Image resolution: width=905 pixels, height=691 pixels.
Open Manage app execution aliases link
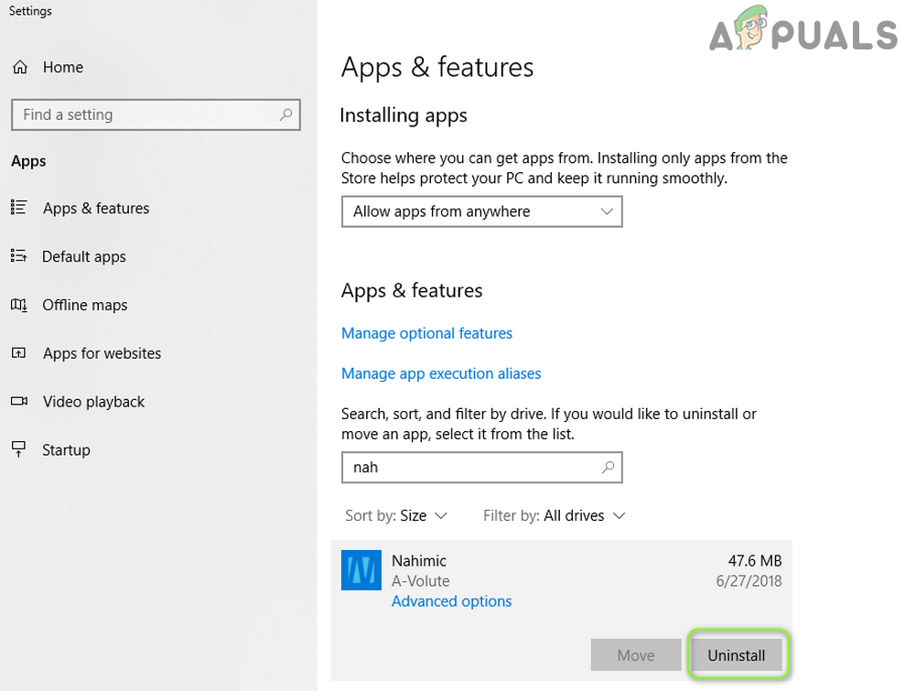(x=441, y=373)
